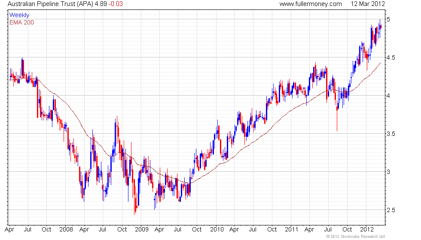Viewport: 421px width, 240px height.
Task: Click the 2010 year axis label
Action: [x=217, y=230]
